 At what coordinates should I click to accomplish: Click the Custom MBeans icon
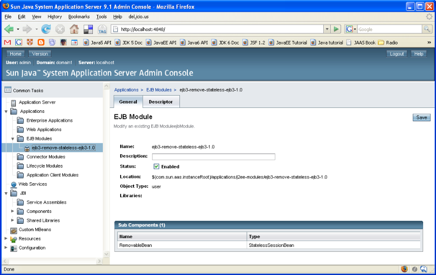[x=14, y=230]
